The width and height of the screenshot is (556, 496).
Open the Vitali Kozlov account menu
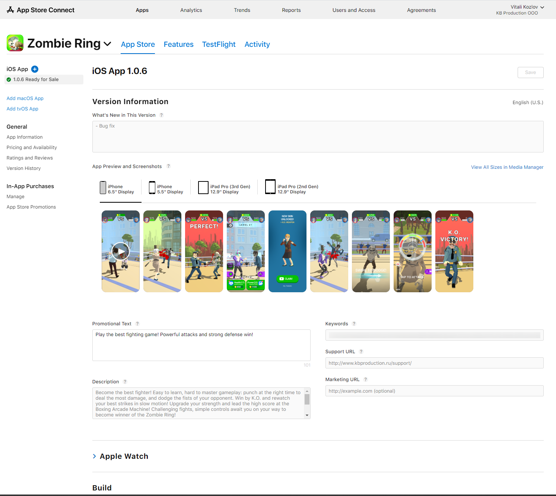(x=527, y=7)
